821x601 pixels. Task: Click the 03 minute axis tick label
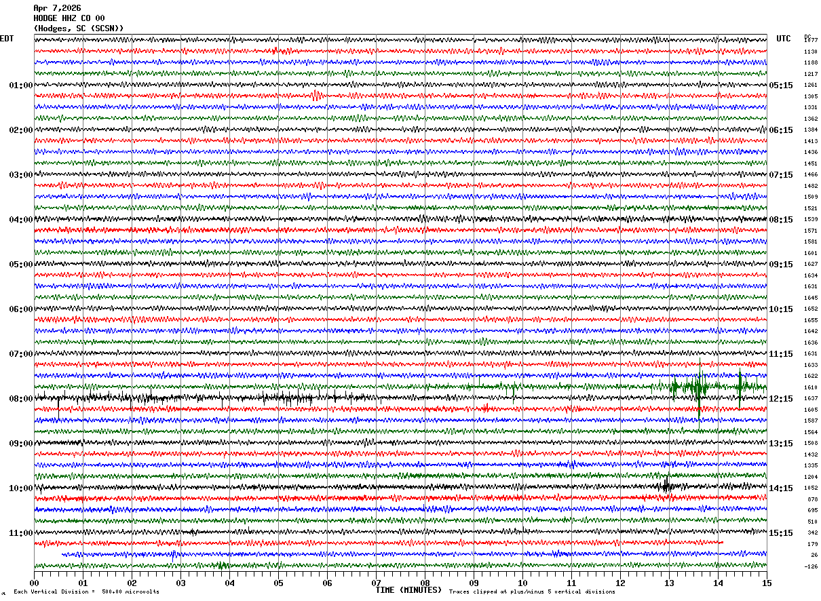tap(180, 583)
